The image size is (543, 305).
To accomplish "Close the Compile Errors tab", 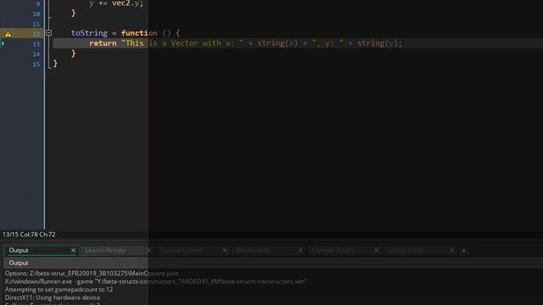I will coord(376,250).
